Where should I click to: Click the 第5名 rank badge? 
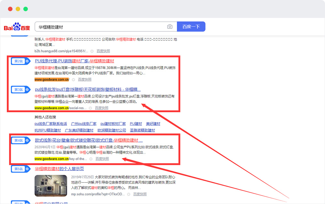[x=21, y=169]
